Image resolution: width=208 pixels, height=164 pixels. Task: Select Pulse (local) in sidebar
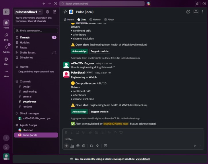point(36,135)
